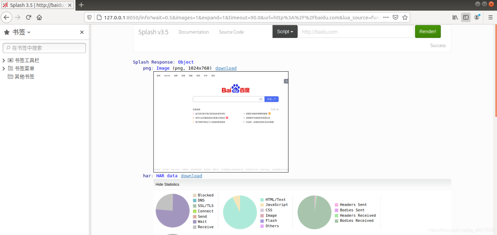Close the Splash 3.5 browser tab
Screen dimensions: 497x235
(70, 5)
